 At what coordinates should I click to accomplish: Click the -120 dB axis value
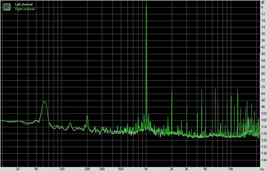pos(263,133)
